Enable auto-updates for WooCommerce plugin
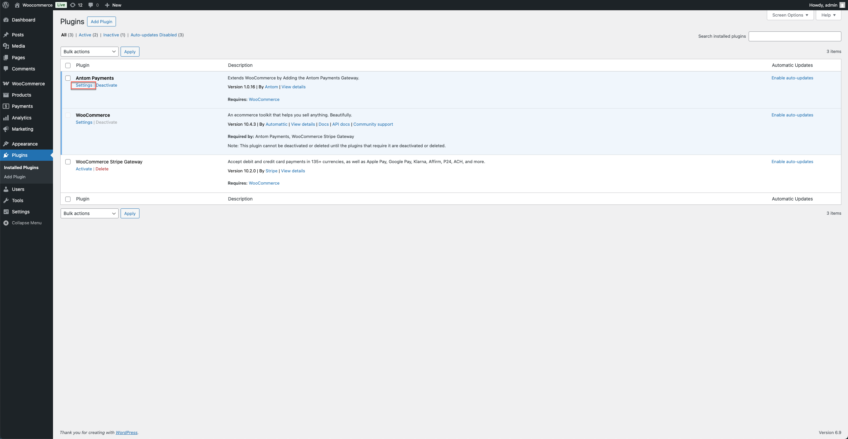848x439 pixels. coord(792,115)
